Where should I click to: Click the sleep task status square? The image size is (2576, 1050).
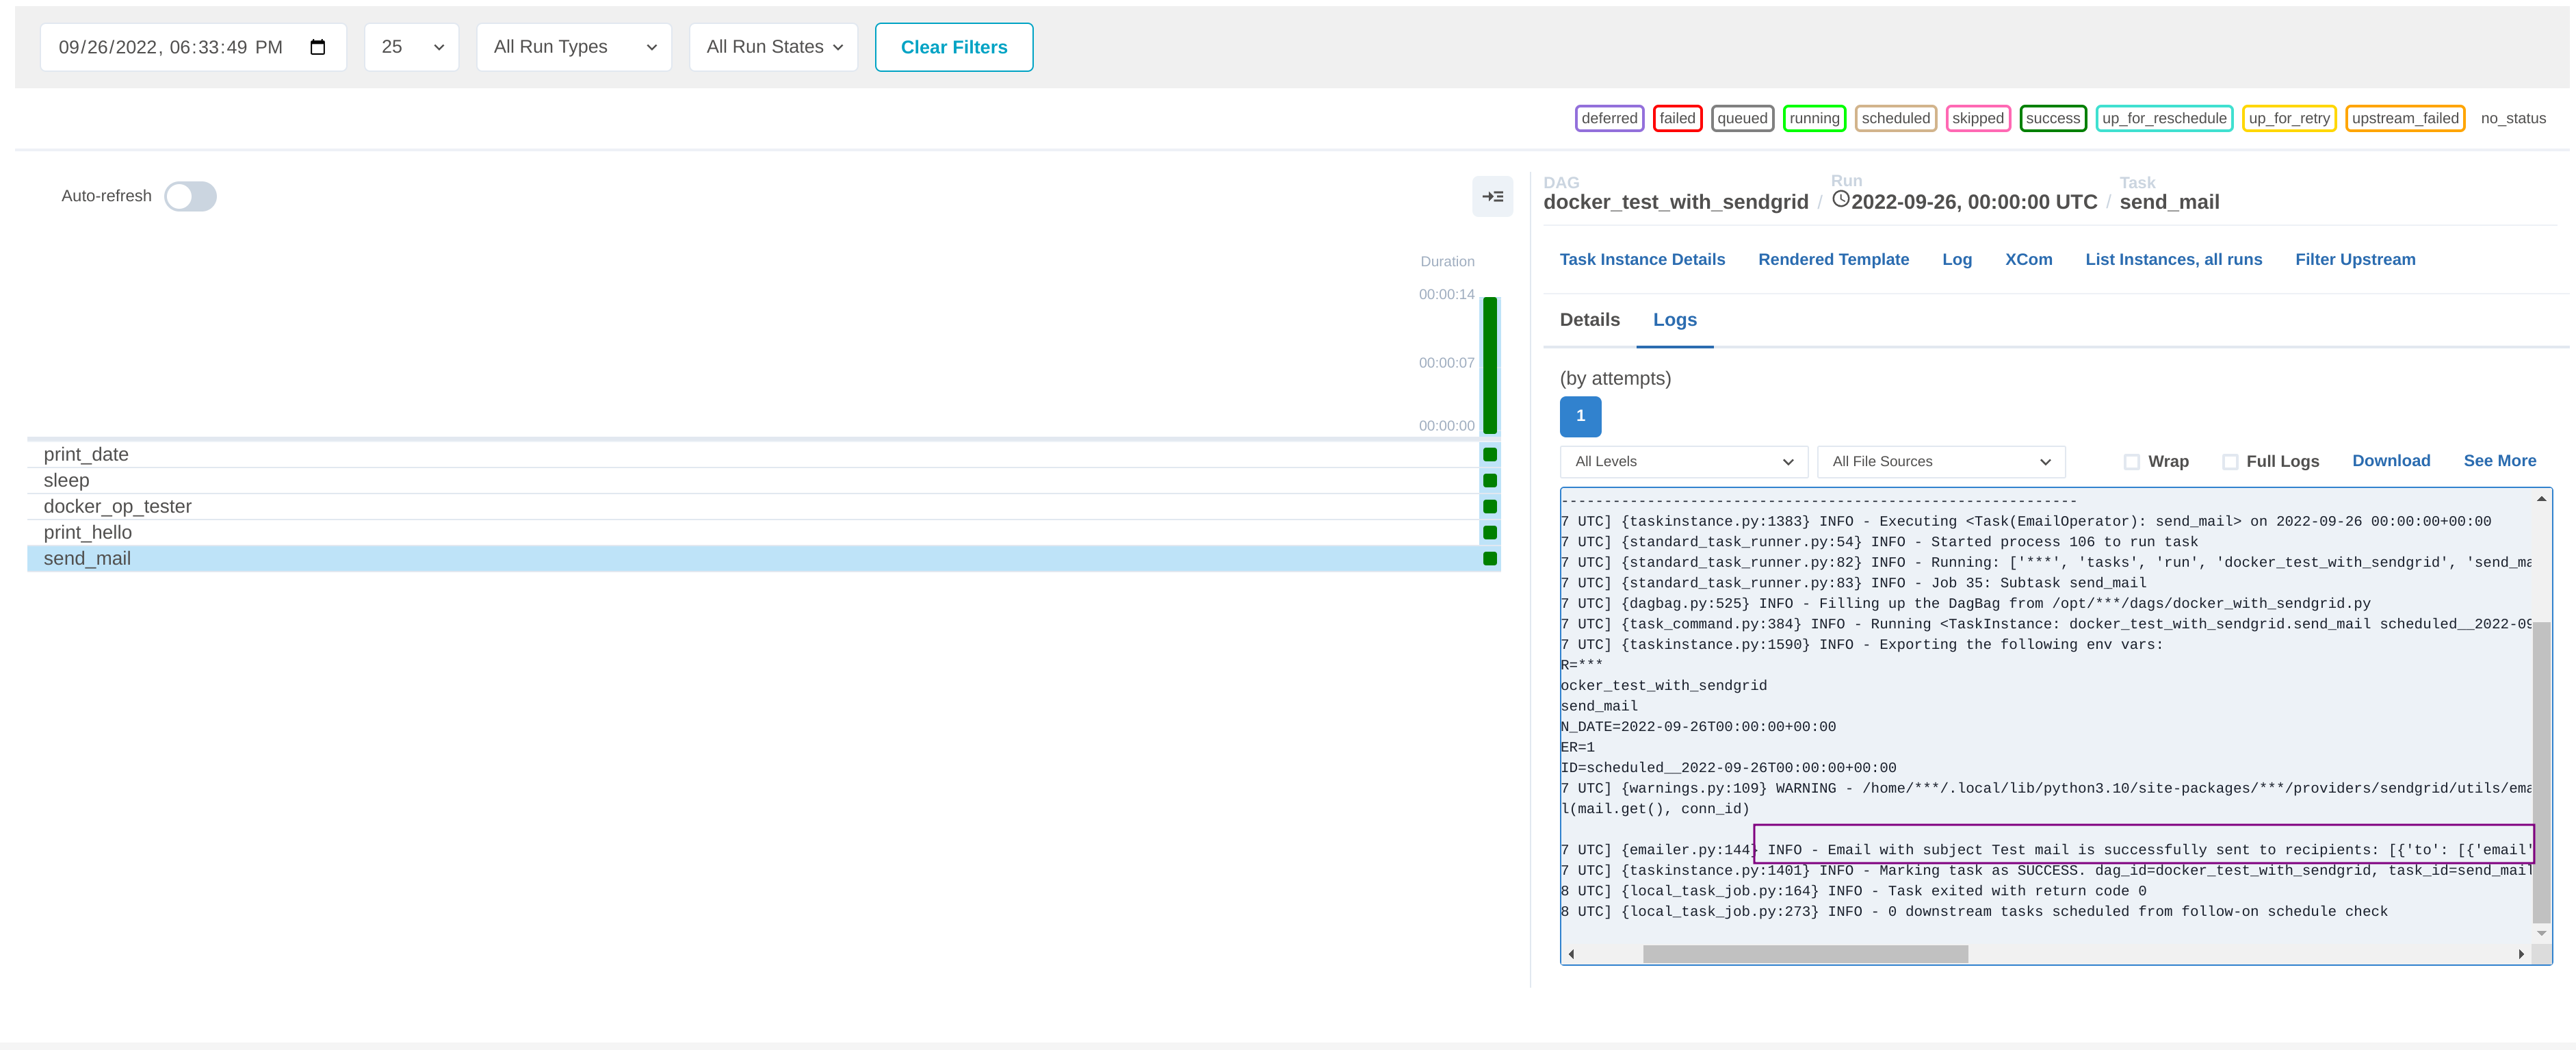point(1489,480)
